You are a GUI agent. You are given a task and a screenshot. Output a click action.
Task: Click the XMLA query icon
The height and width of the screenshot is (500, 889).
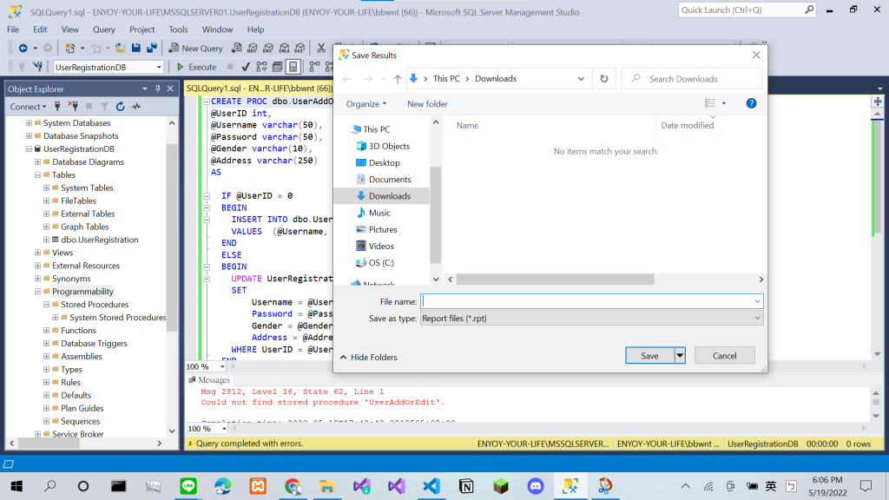click(x=284, y=49)
